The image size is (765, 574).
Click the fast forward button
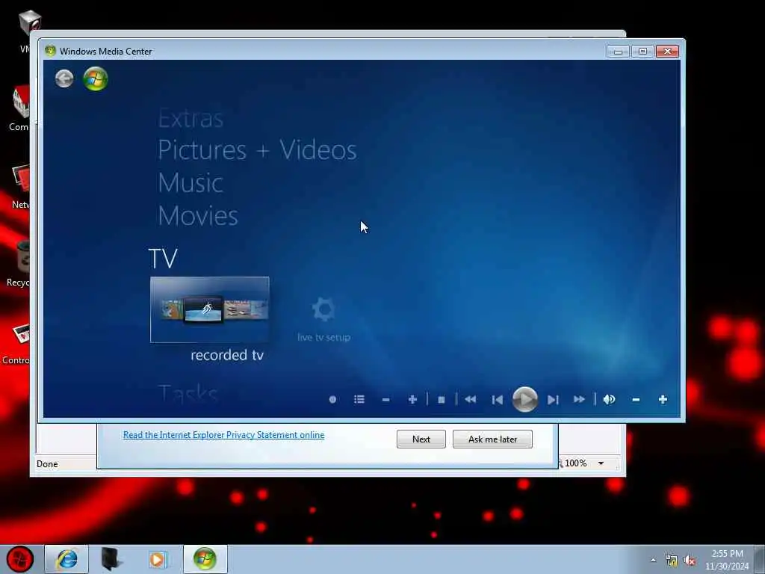579,399
